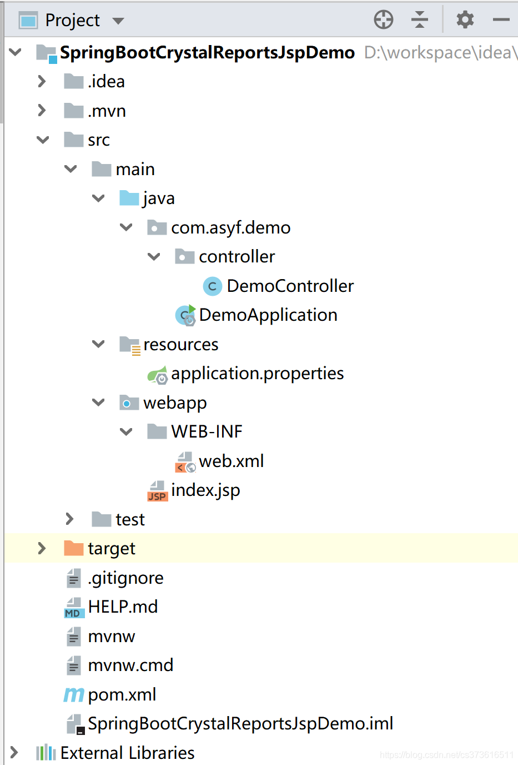Click the WEB-INF folder icon
518x765 pixels.
coord(157,431)
